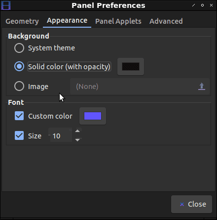Image resolution: width=217 pixels, height=220 pixels.
Task: Open the (None) image file chooser
Action: tap(140, 87)
